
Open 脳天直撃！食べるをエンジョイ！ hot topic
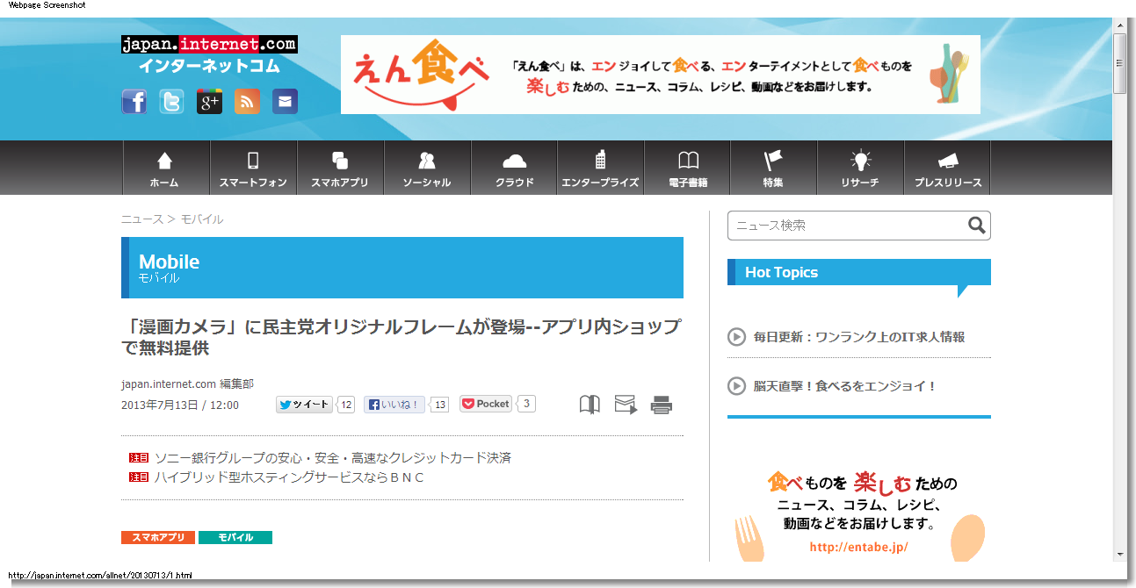845,386
